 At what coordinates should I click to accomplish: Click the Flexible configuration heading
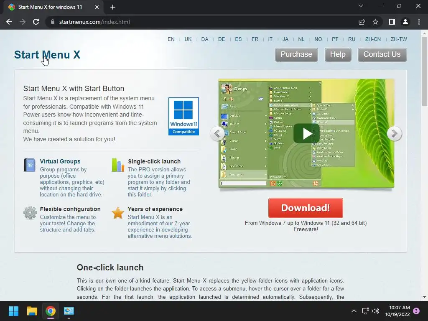click(x=70, y=209)
